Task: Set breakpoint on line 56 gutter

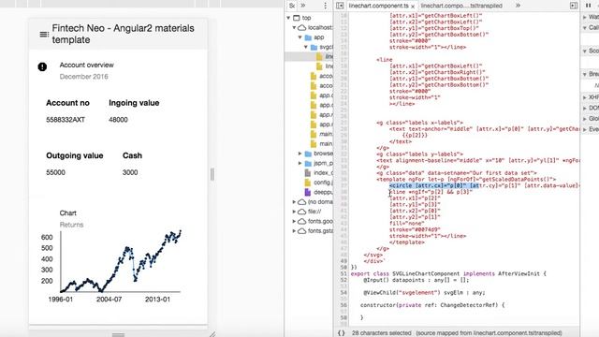Action: [343, 305]
